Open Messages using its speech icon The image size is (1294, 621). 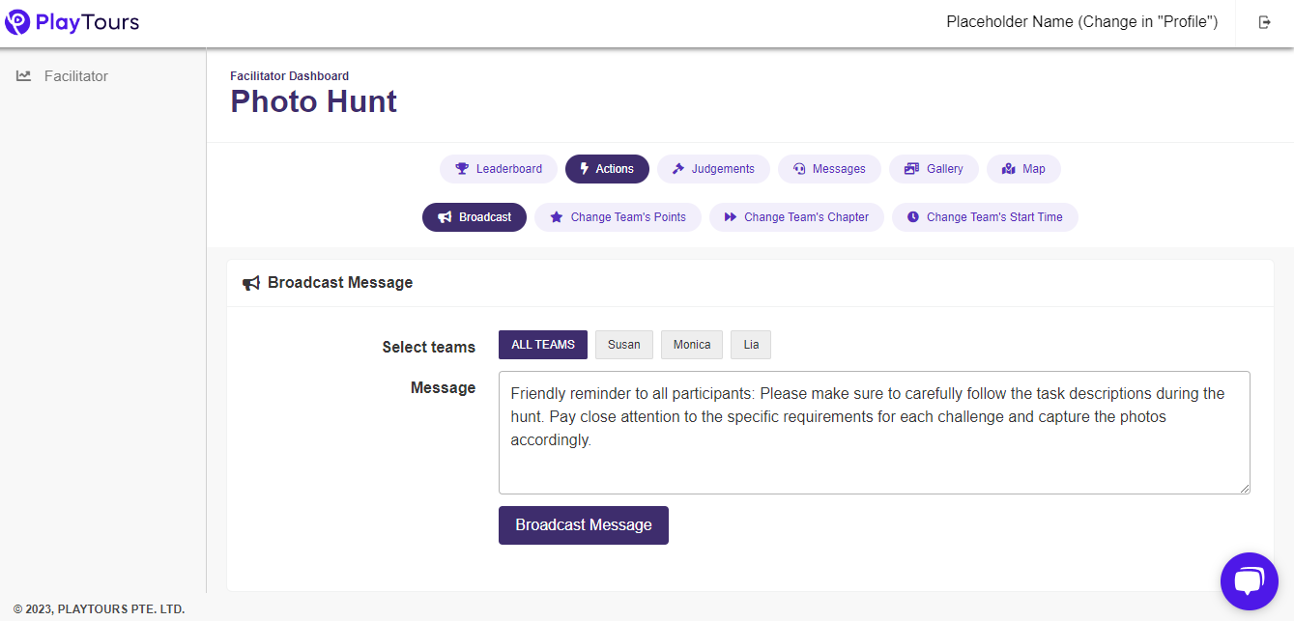[798, 169]
